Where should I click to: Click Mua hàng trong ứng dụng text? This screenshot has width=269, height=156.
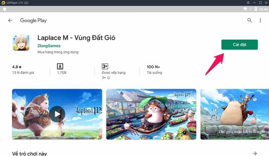[58, 52]
